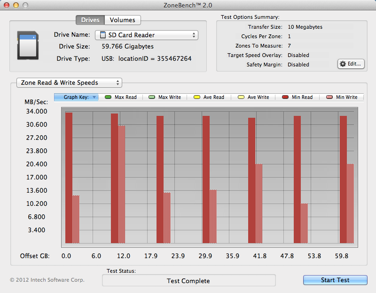Click the gear icon on Edit button

(343, 64)
